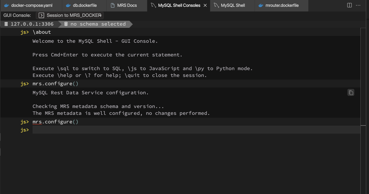This screenshot has width=369, height=194.
Task: Open the mrouter.dockerfile tab
Action: point(282,5)
